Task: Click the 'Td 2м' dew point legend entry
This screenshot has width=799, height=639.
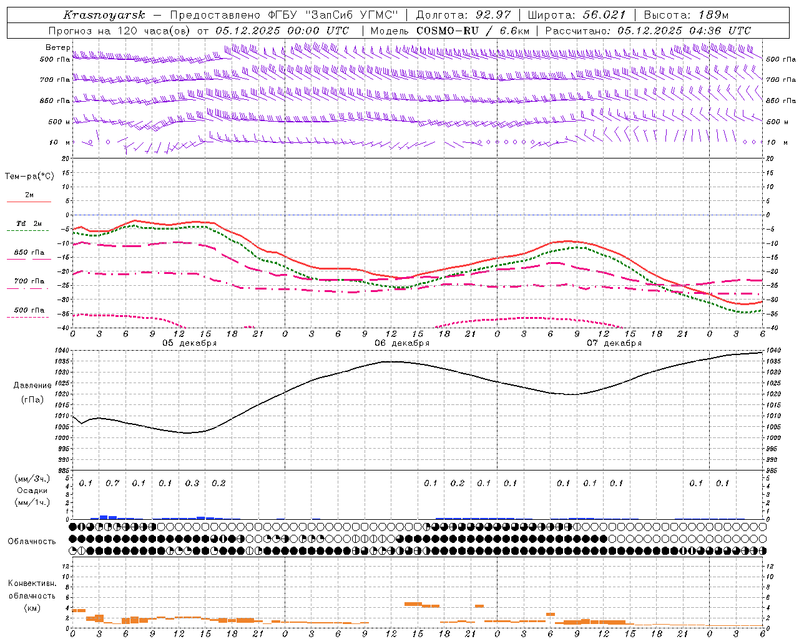Action: point(29,223)
